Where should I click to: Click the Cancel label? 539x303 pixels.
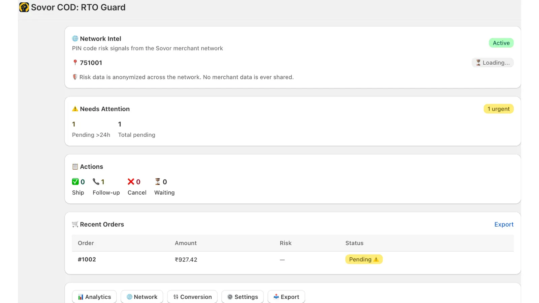[x=137, y=193]
